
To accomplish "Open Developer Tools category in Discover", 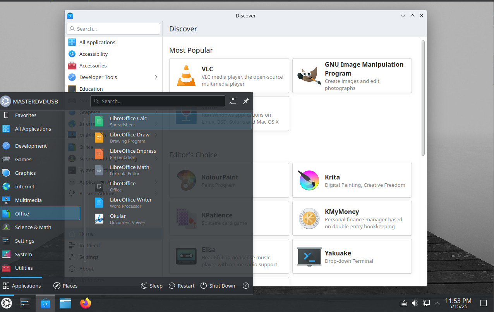I will [113, 77].
